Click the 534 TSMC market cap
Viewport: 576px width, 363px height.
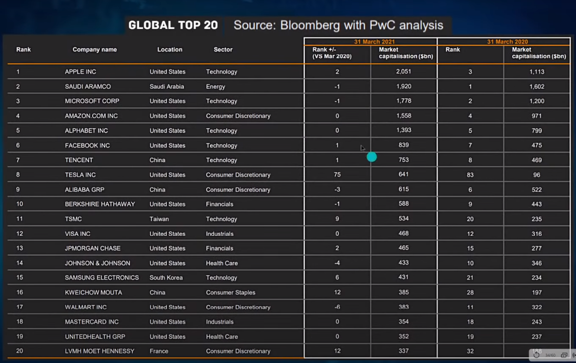[404, 218]
